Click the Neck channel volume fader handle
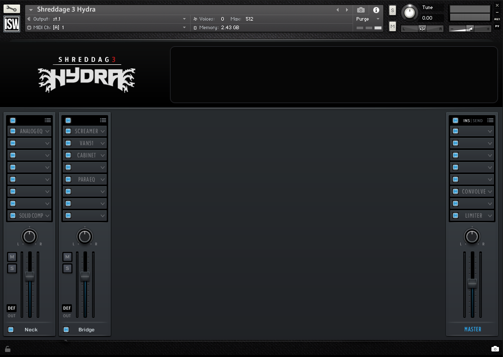 coord(30,276)
